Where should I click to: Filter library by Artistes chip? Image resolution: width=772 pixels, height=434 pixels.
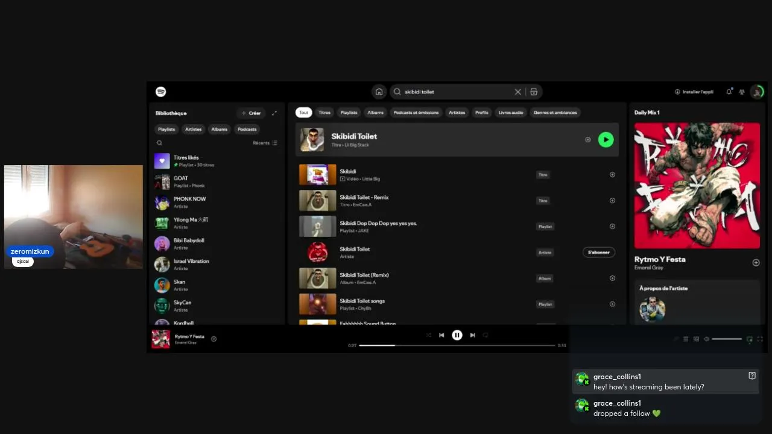[x=194, y=129]
